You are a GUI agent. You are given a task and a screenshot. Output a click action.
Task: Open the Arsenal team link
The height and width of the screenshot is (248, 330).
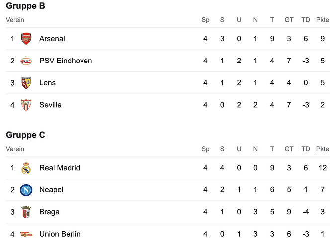coord(52,39)
